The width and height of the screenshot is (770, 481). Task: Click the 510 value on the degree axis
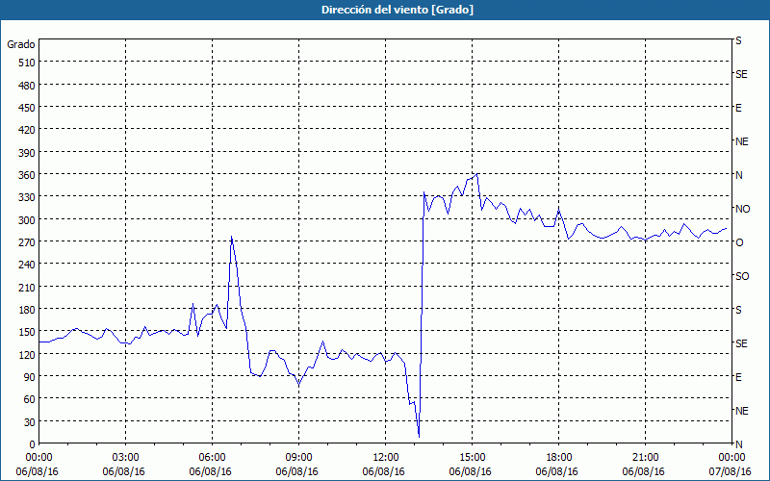click(x=27, y=63)
